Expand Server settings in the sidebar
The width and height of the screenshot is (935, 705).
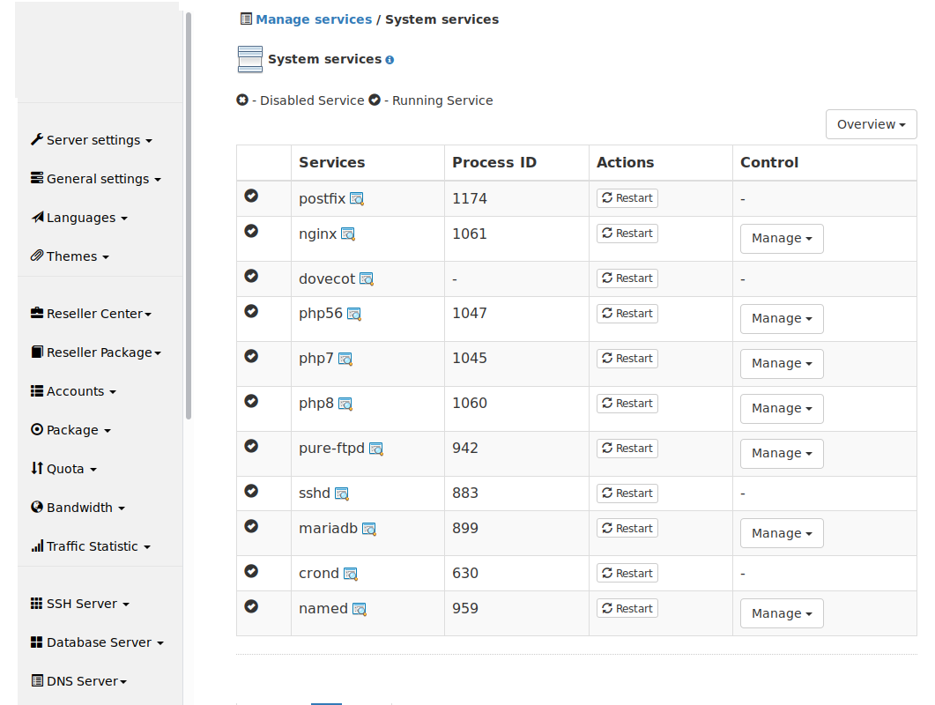coord(92,140)
